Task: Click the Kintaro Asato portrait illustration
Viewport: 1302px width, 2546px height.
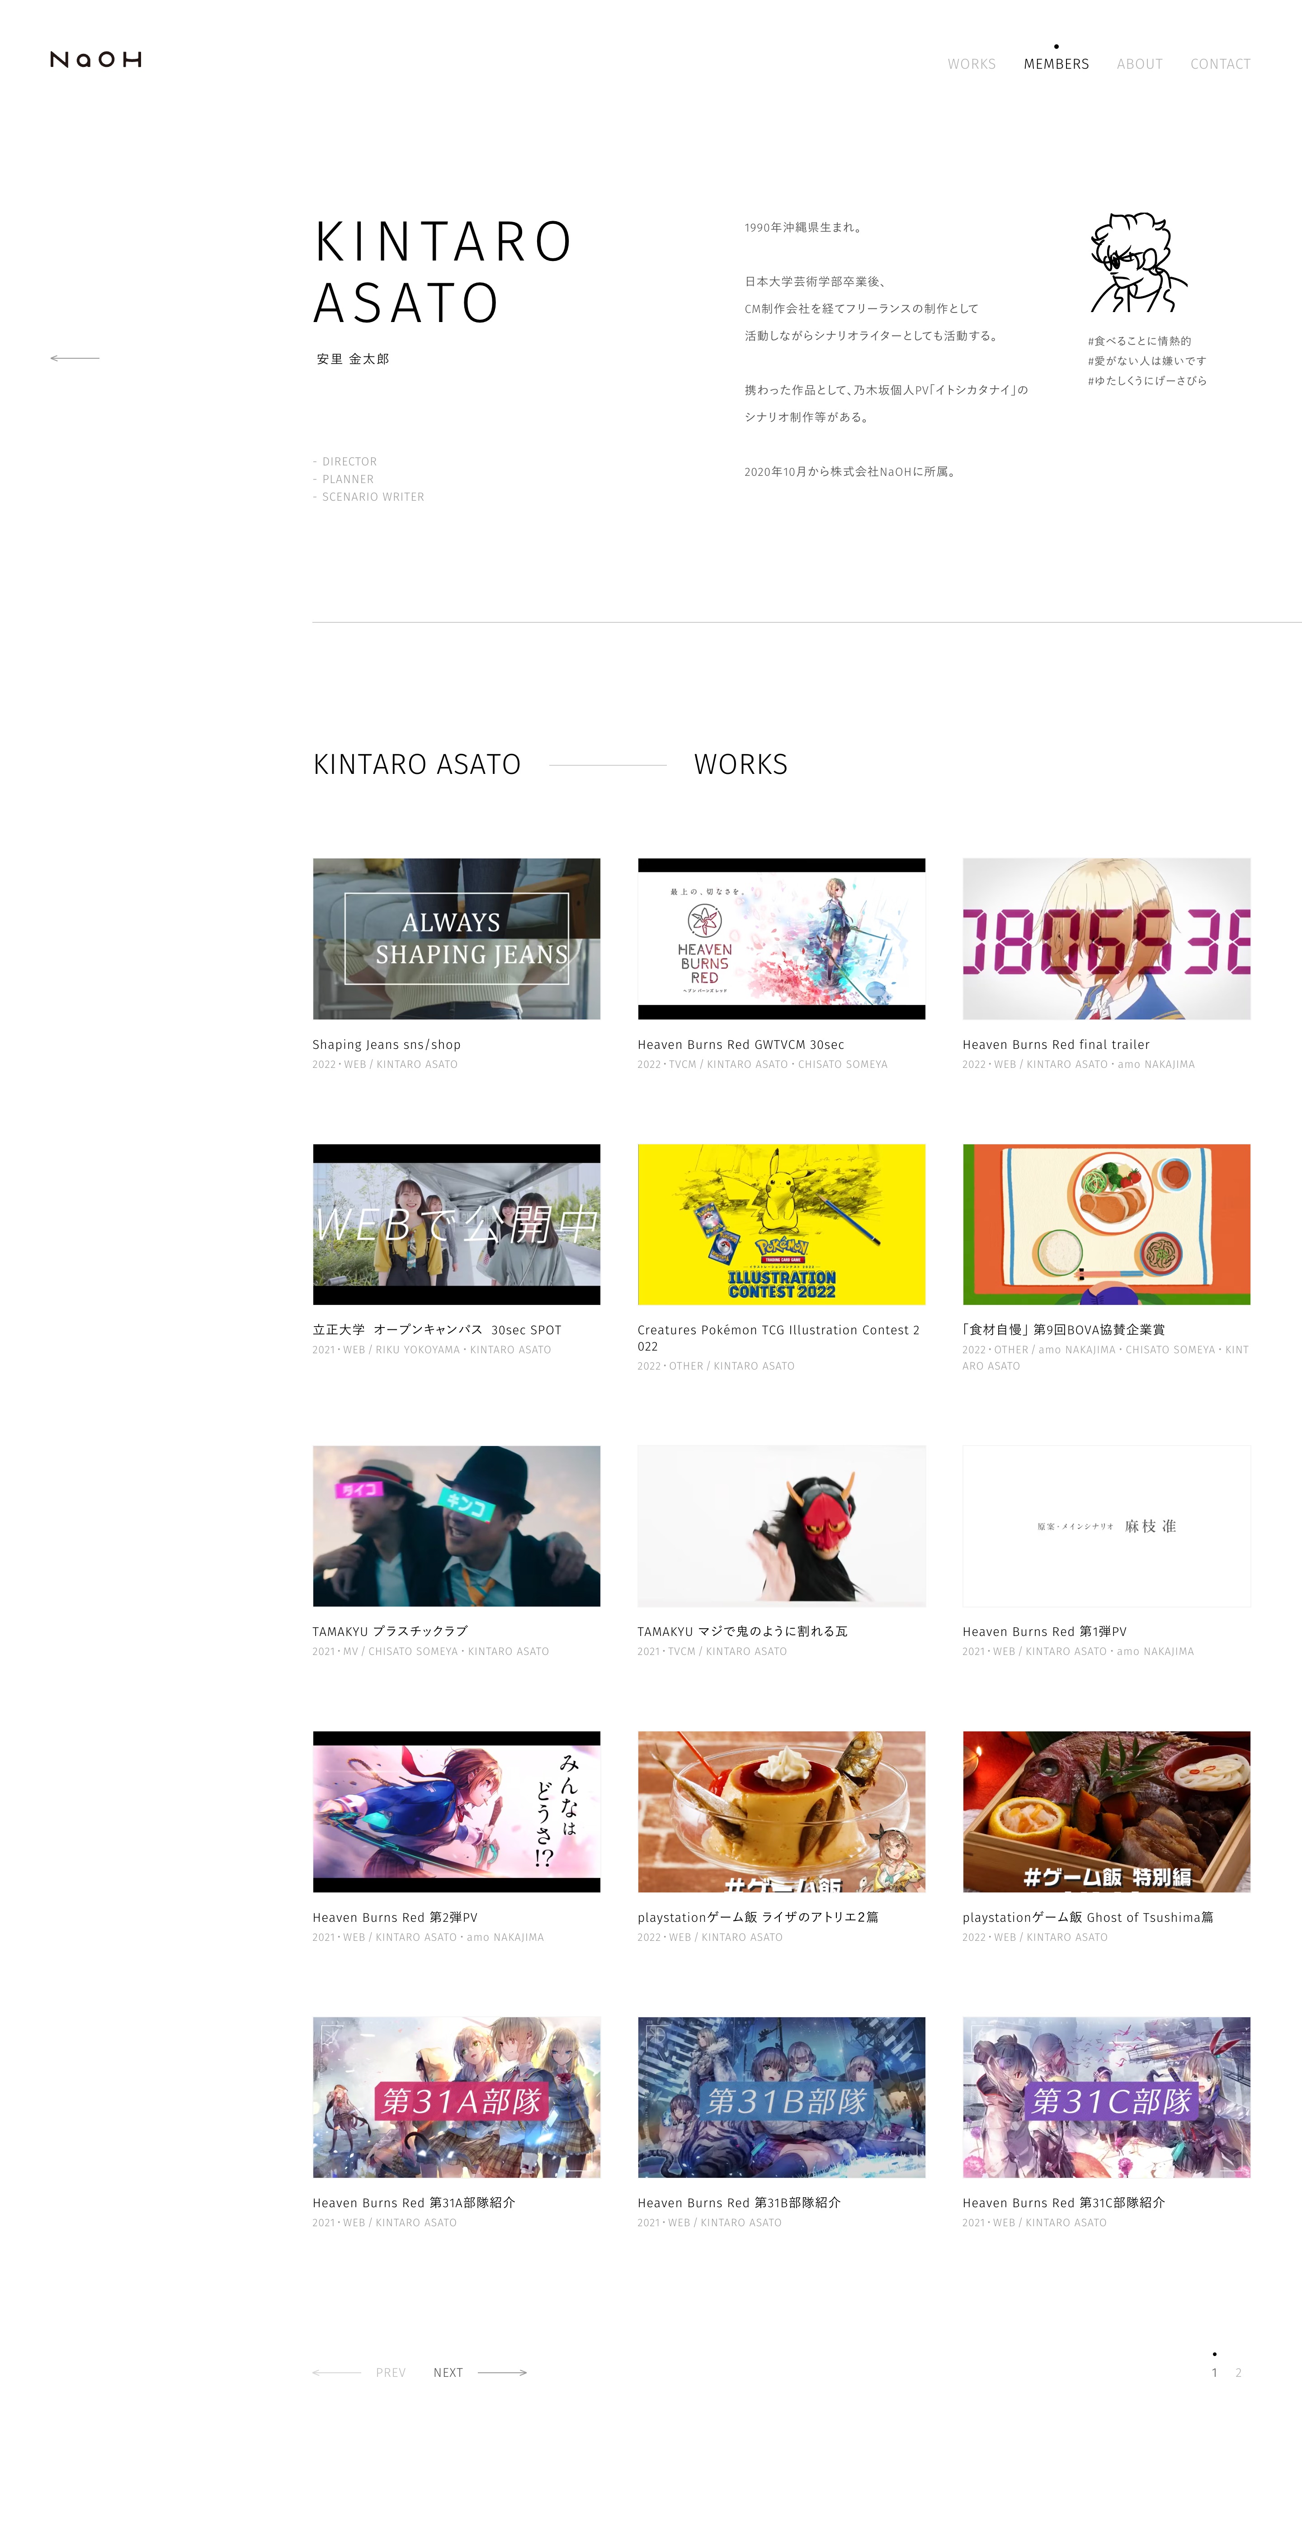Action: coord(1139,263)
